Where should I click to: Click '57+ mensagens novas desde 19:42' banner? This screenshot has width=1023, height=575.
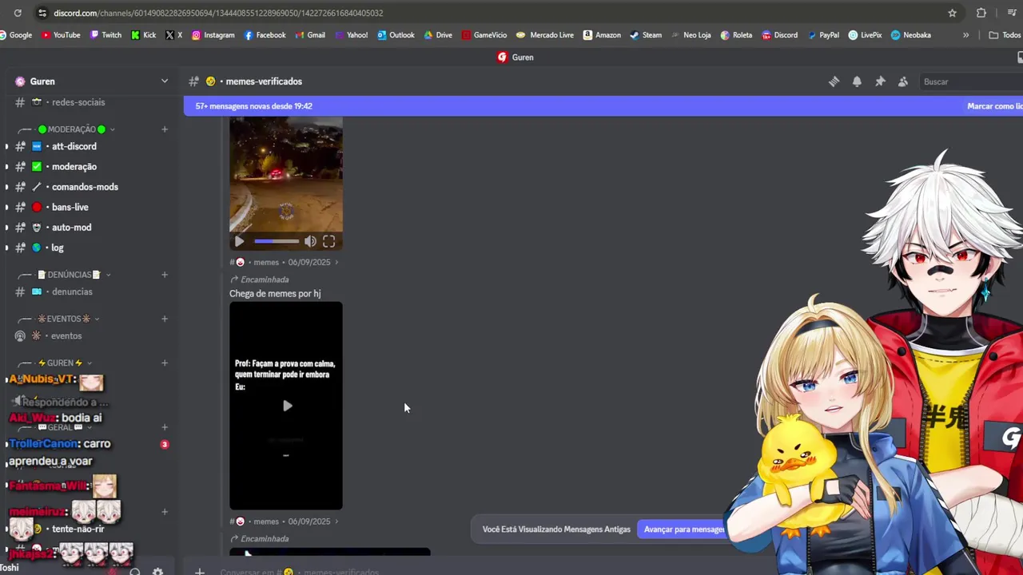click(x=253, y=106)
